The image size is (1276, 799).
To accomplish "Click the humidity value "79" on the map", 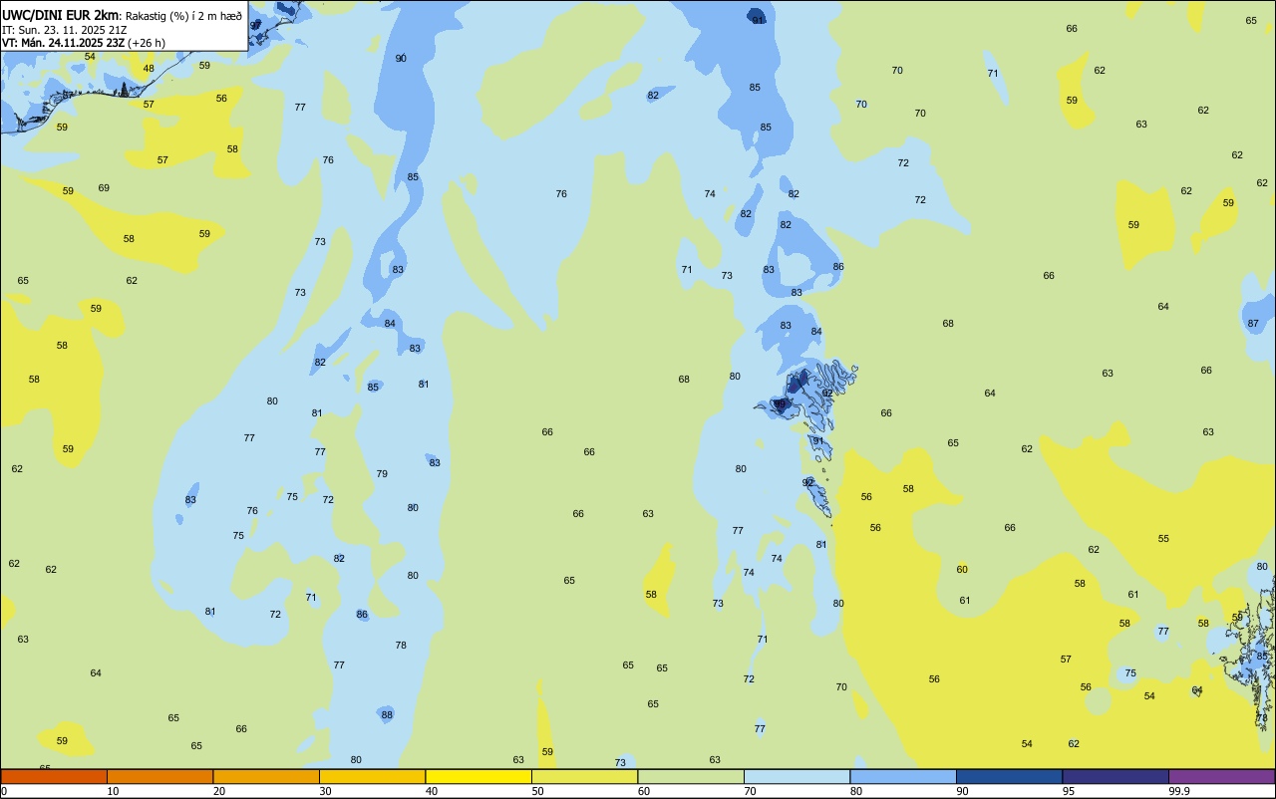I will pyautogui.click(x=382, y=474).
